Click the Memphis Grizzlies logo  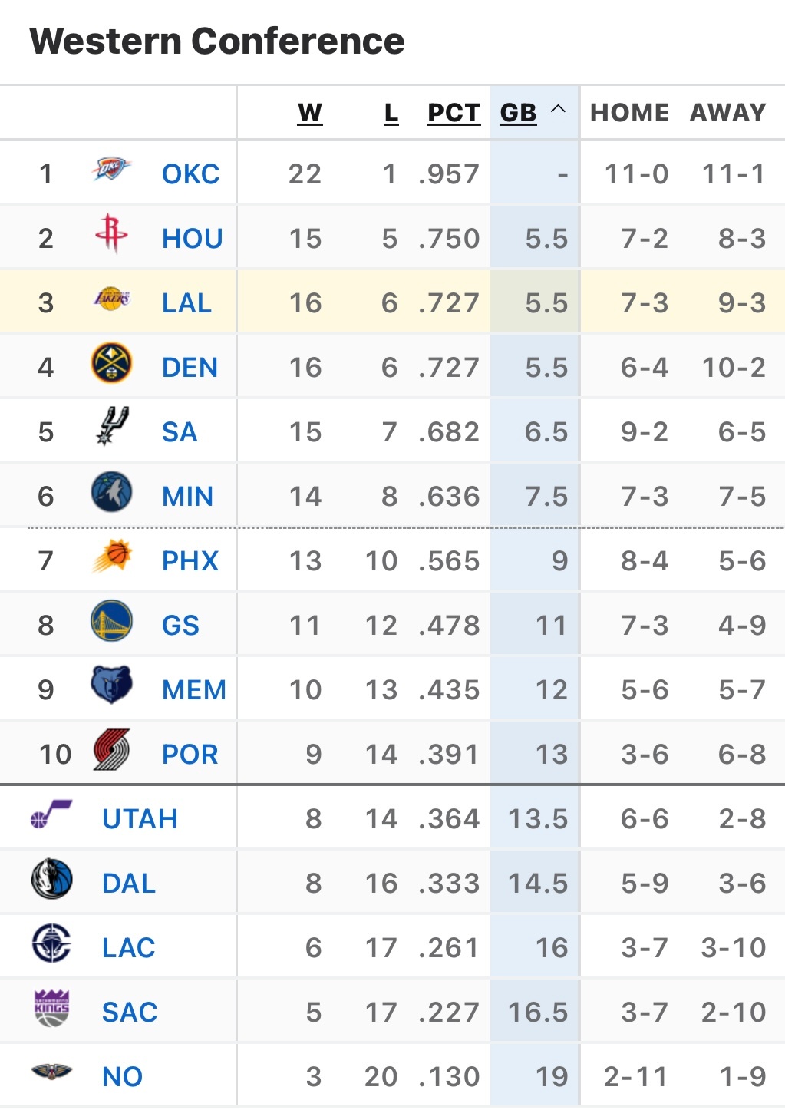point(111,685)
